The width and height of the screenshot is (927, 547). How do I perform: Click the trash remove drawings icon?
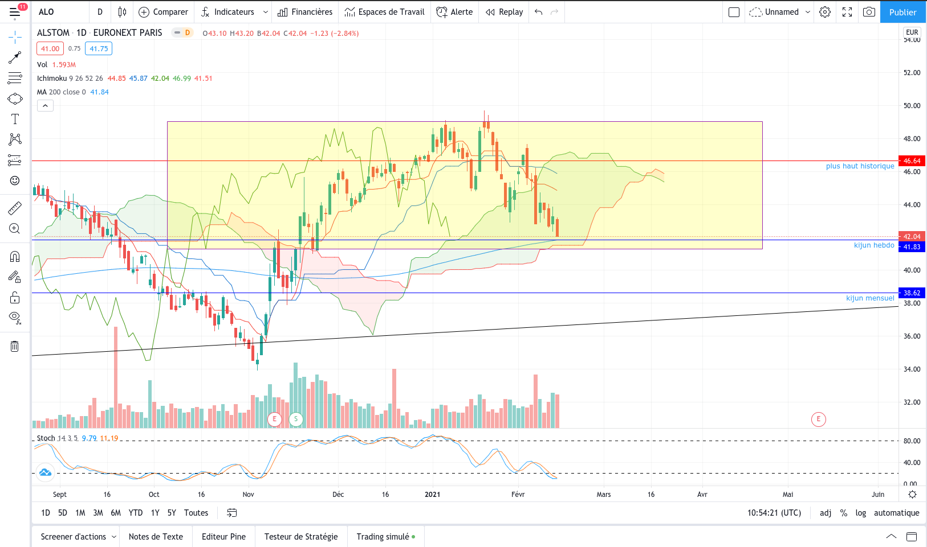tap(15, 346)
